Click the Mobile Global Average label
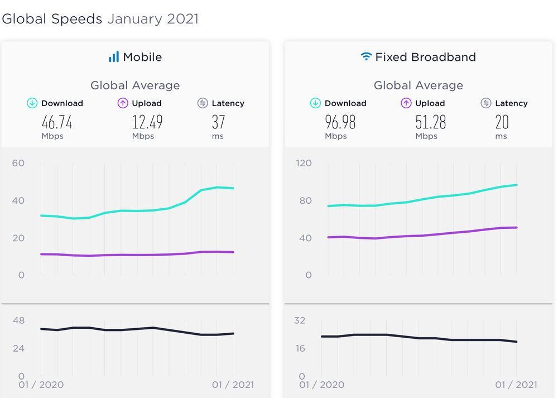 [135, 85]
